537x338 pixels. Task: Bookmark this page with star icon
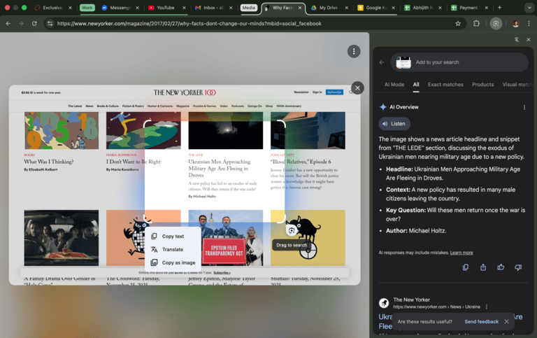(458, 24)
